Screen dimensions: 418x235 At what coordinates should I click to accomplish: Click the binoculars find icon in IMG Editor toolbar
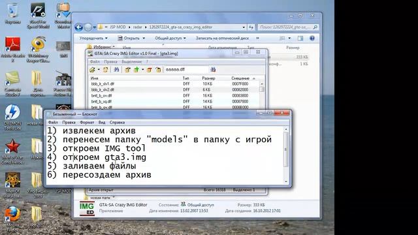[x=116, y=70]
